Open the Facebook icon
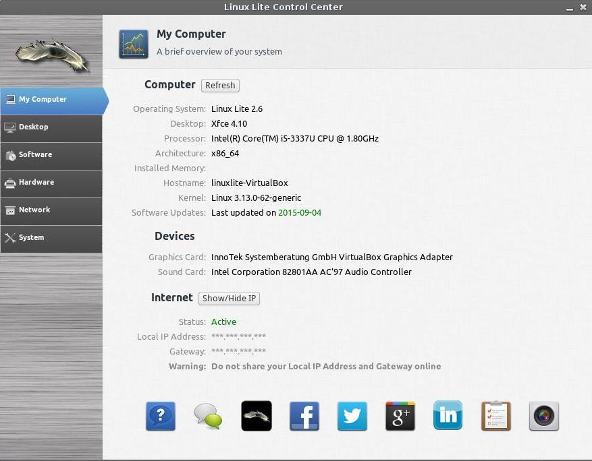Viewport: 592px width, 461px height. 304,416
